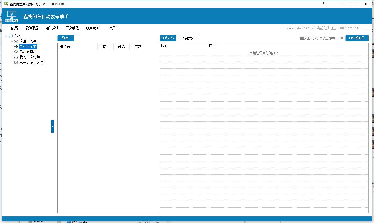374x223 pixels.
Task: Enable the 跳过发布 checkbox
Action: [179, 38]
